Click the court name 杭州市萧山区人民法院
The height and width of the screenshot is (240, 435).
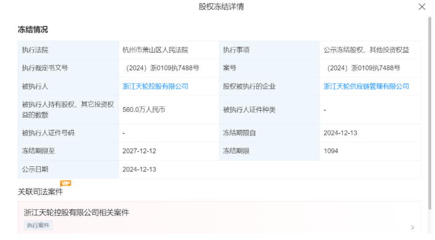point(155,50)
